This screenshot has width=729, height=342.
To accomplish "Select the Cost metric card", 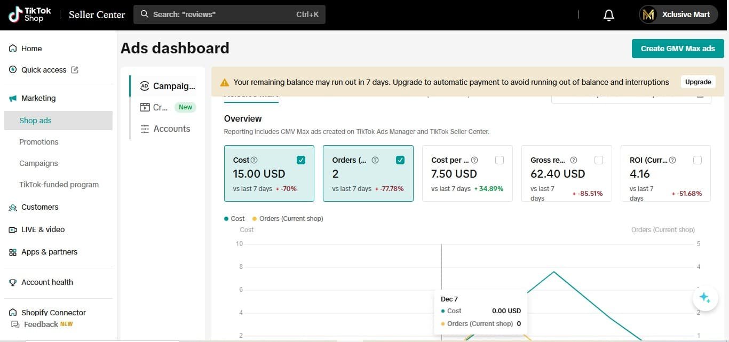I will [268, 173].
